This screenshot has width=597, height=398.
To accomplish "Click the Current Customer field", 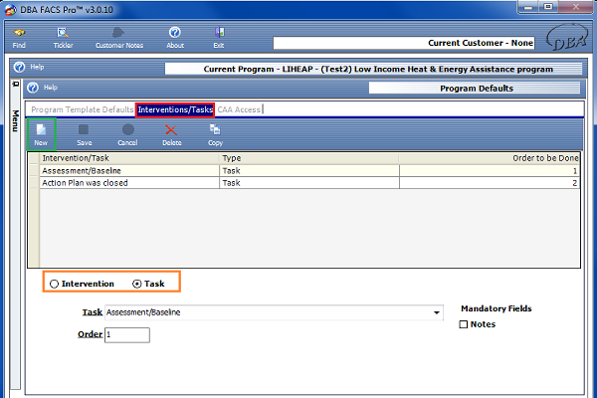I will tap(404, 43).
